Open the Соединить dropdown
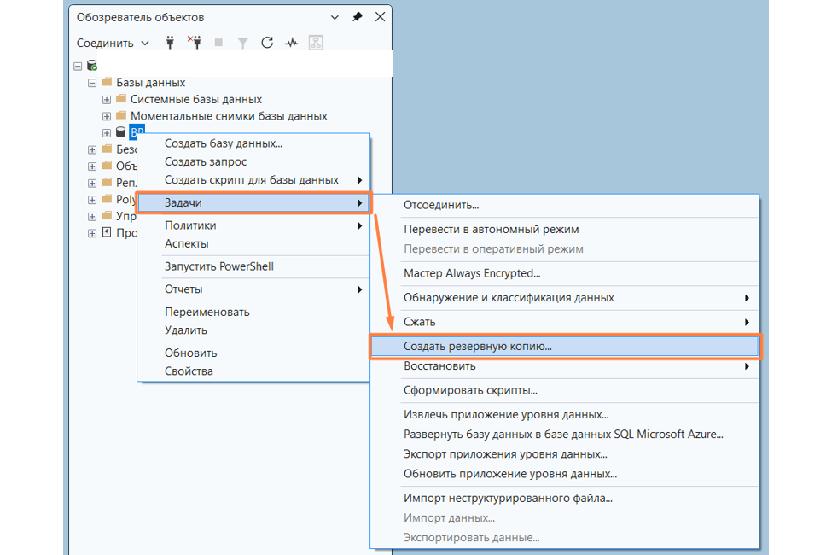The width and height of the screenshot is (832, 555). click(113, 43)
